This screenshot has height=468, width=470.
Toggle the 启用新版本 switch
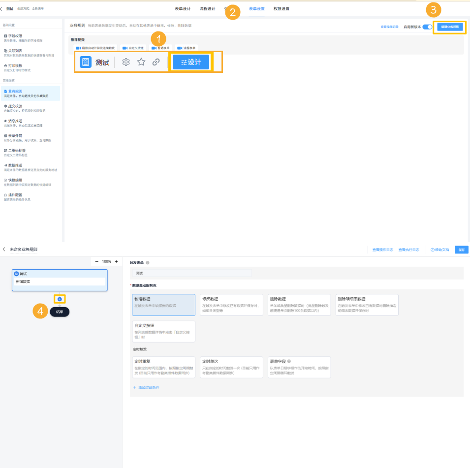(427, 27)
